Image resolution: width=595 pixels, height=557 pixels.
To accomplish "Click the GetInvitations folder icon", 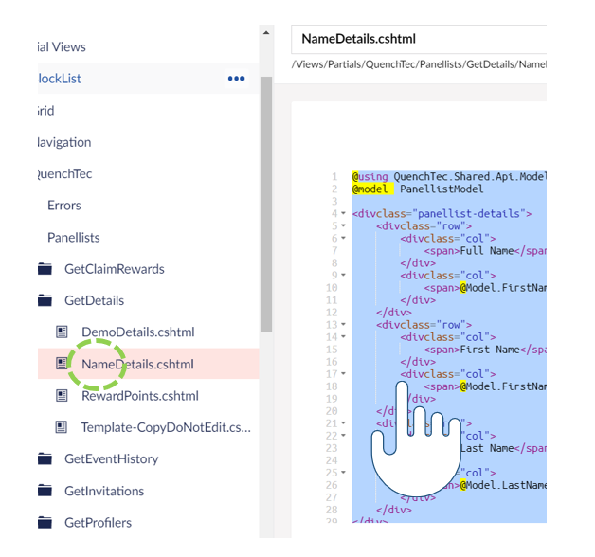I will pyautogui.click(x=45, y=491).
